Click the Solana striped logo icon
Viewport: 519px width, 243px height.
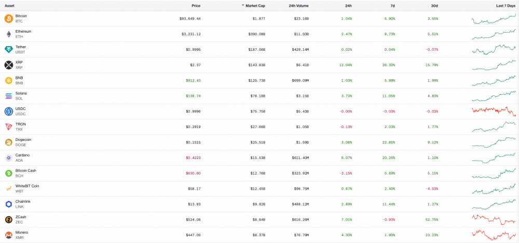[8, 96]
